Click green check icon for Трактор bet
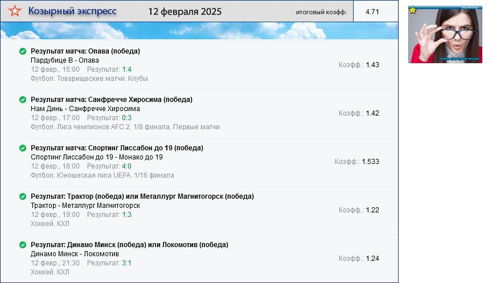Screen dimensions: 492x283 [23, 196]
